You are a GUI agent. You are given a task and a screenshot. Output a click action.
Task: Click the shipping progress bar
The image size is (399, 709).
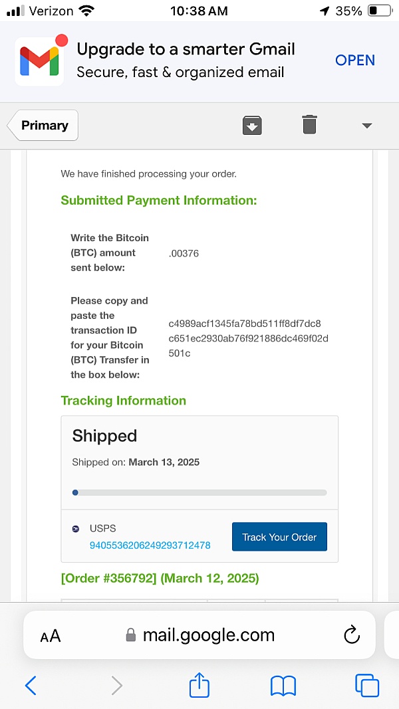tap(199, 492)
